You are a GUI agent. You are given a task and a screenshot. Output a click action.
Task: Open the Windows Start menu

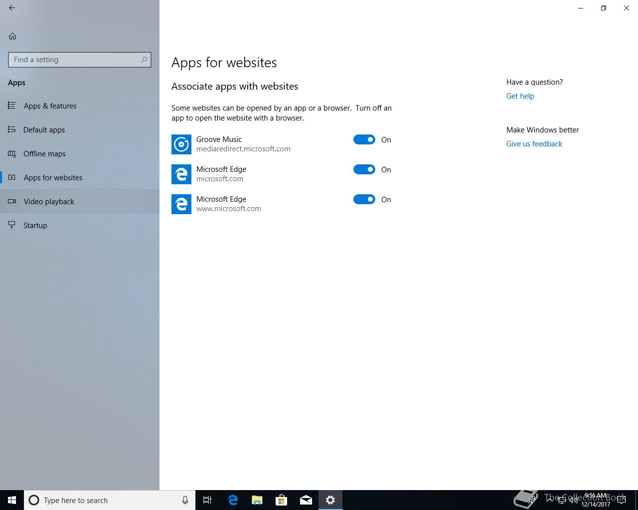[x=12, y=500]
